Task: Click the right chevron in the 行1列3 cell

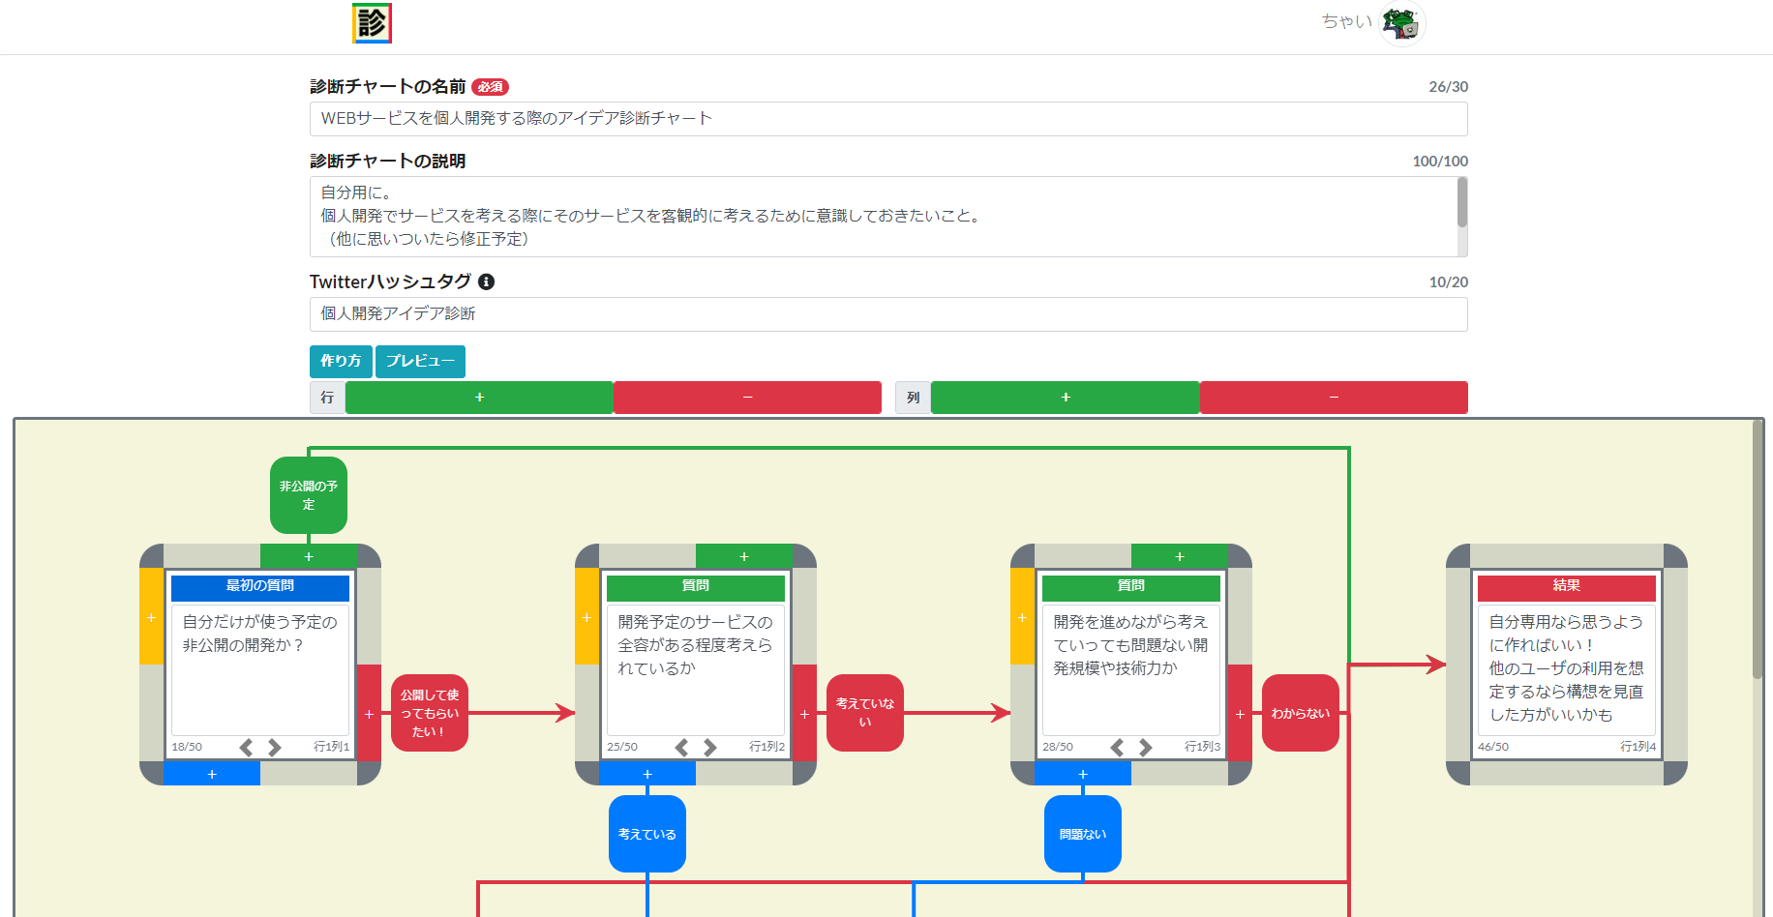Action: coord(1147,747)
